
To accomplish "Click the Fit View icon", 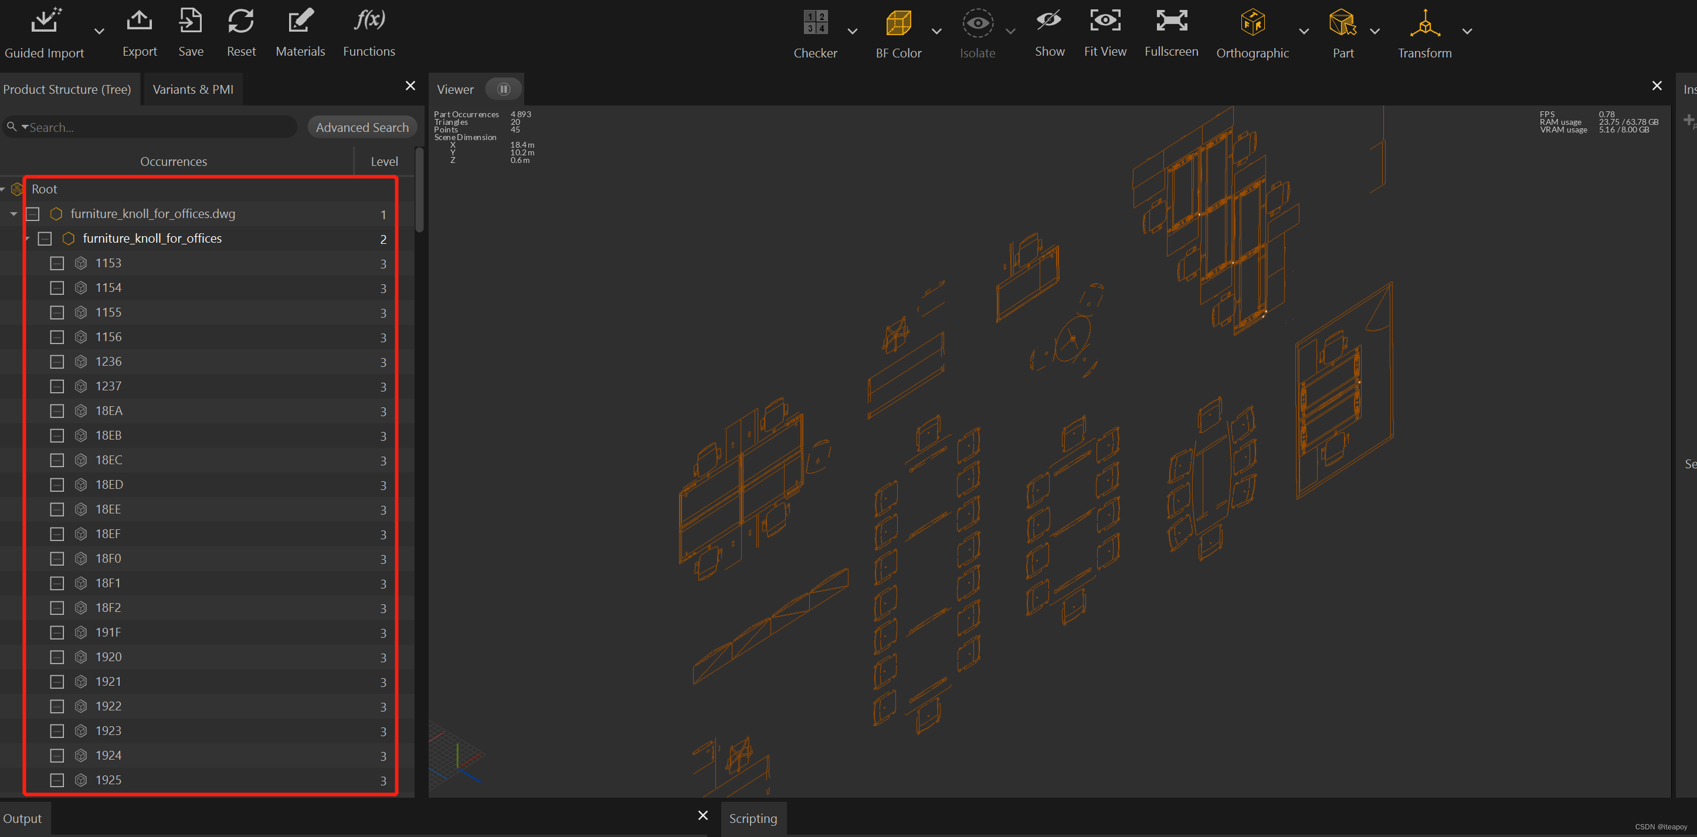I will [x=1104, y=21].
